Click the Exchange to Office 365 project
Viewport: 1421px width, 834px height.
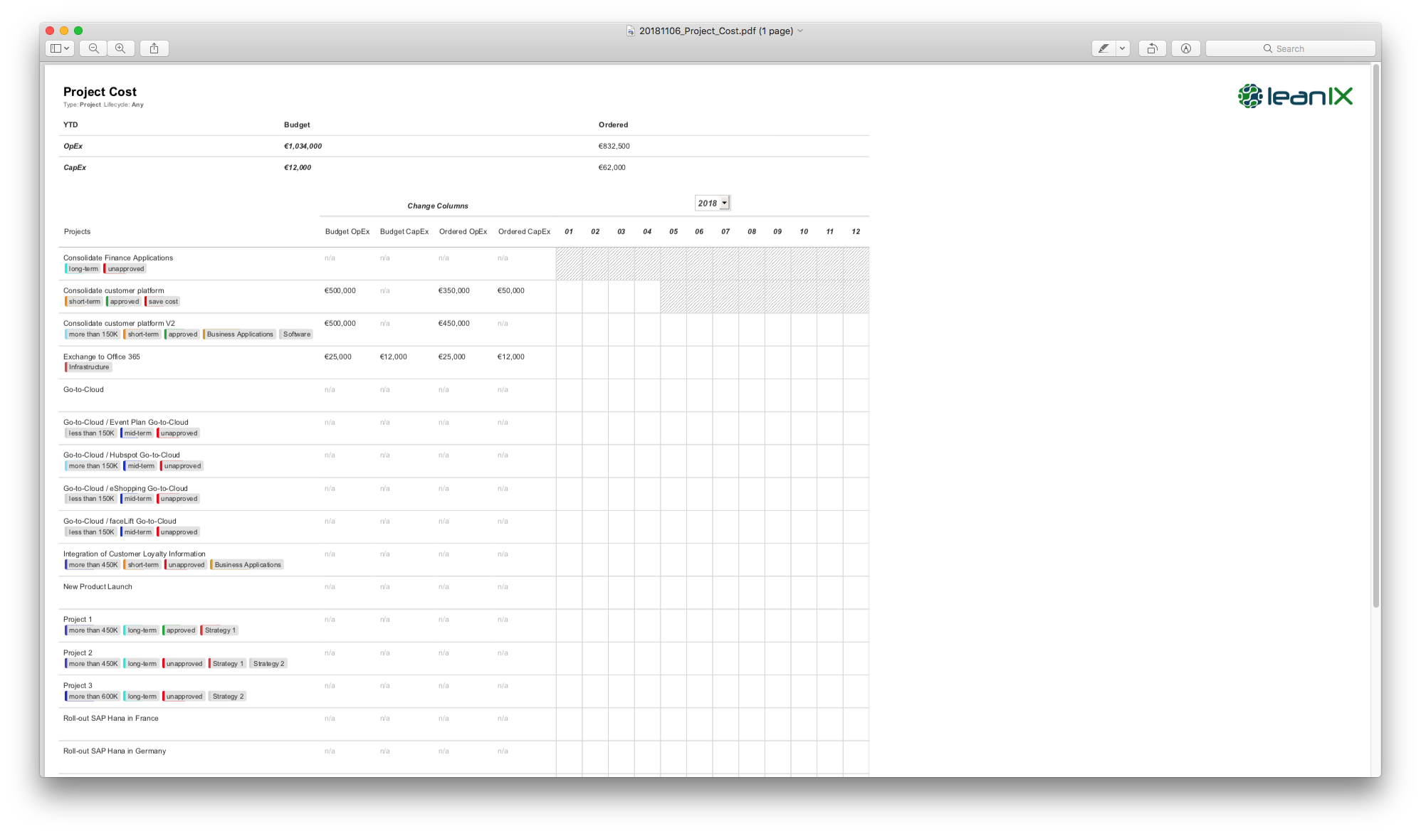click(x=102, y=357)
